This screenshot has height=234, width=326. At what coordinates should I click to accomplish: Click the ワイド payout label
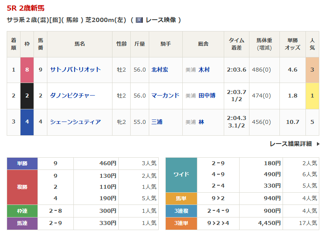(181, 175)
